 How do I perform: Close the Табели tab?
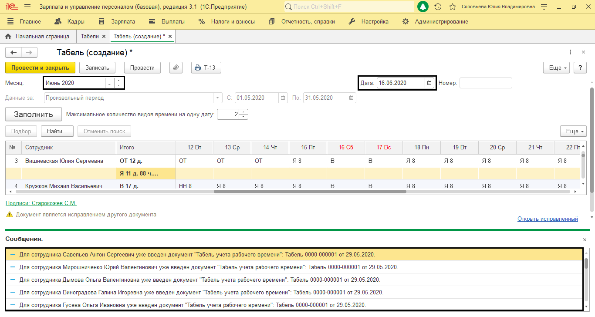click(x=104, y=37)
